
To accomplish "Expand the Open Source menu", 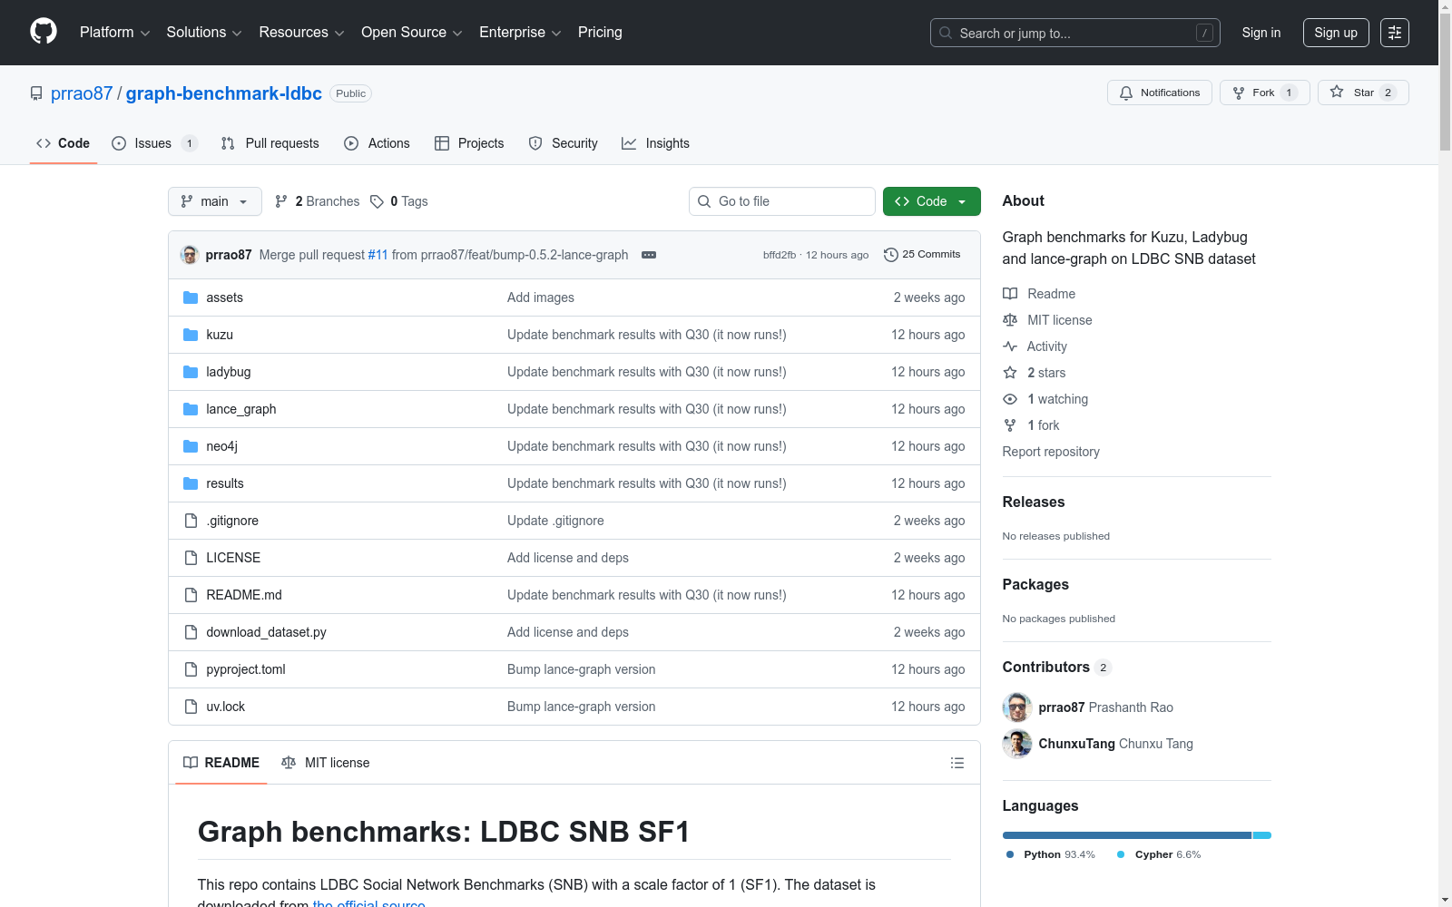I will pos(412,33).
